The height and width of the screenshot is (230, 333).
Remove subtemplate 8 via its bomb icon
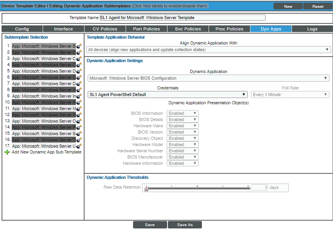coord(79,90)
